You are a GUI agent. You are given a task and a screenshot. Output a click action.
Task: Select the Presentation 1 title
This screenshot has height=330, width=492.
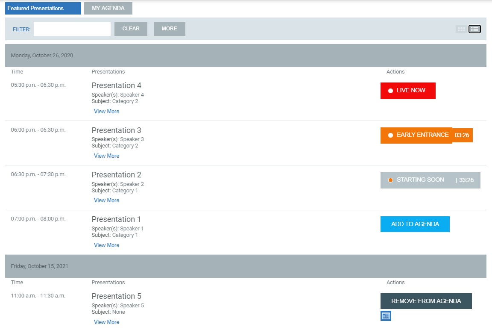pyautogui.click(x=116, y=219)
